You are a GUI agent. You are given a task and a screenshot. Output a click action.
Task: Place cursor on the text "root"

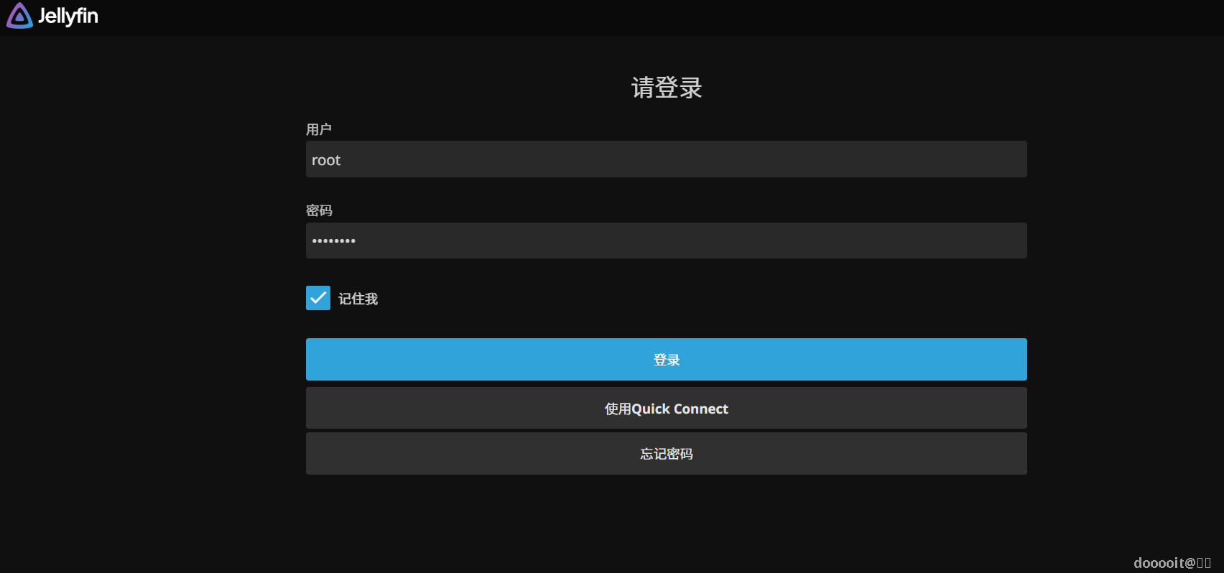pos(326,160)
